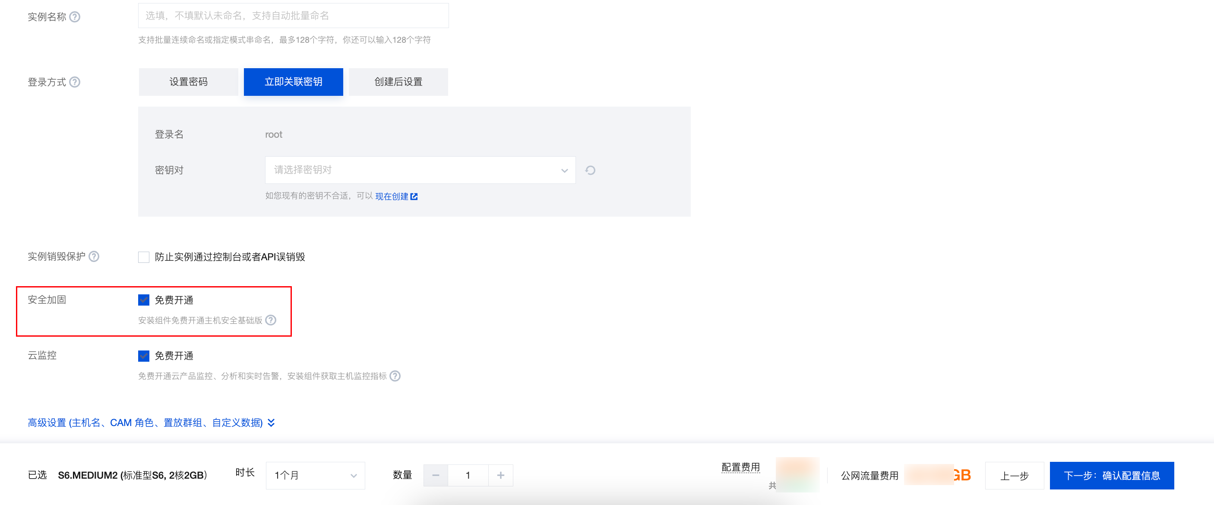Viewport: 1214px width, 505px height.
Task: Open the 时长 1个月 dropdown
Action: (x=315, y=475)
